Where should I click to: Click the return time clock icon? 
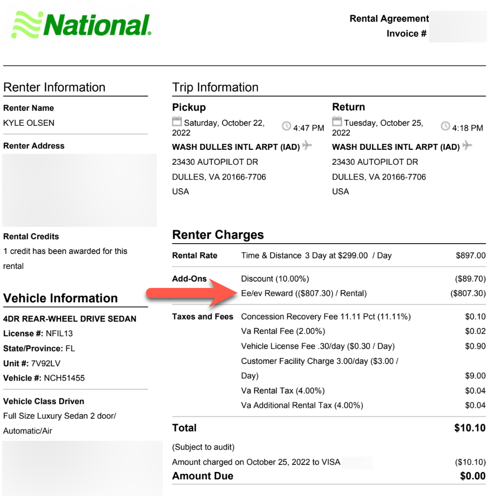446,126
